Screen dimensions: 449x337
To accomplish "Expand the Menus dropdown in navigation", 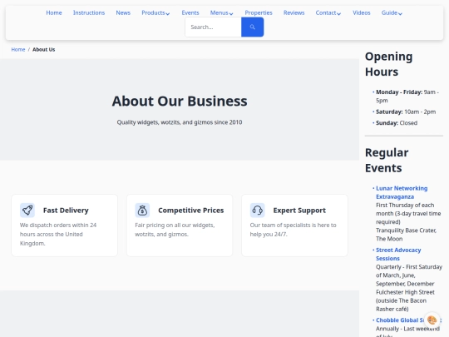I will click(x=221, y=12).
